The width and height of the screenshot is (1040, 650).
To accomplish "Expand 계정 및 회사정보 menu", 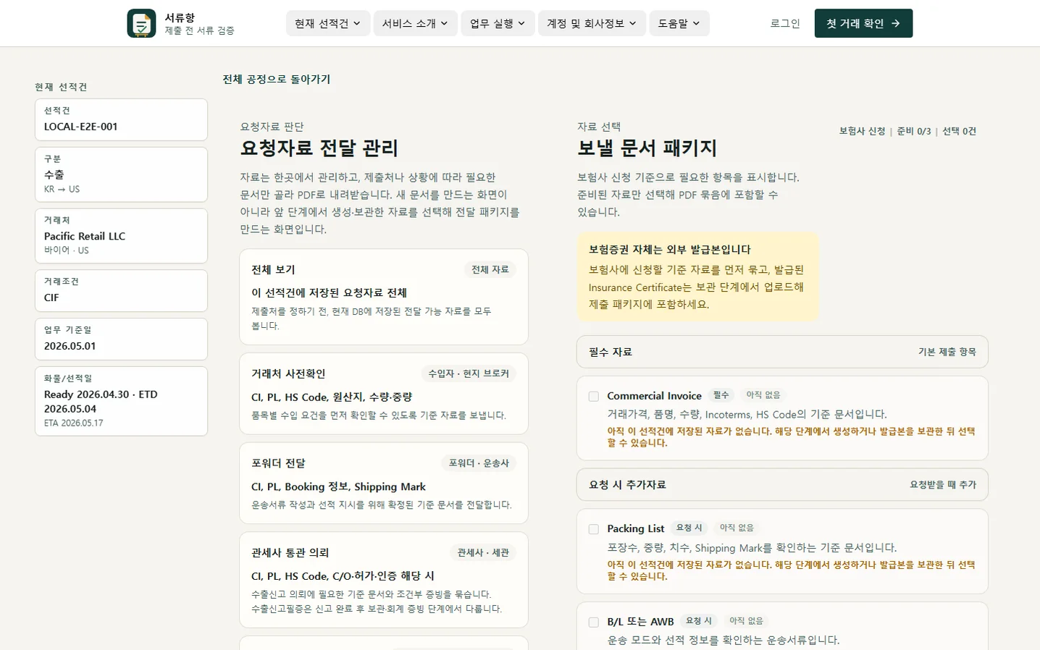I will click(592, 23).
